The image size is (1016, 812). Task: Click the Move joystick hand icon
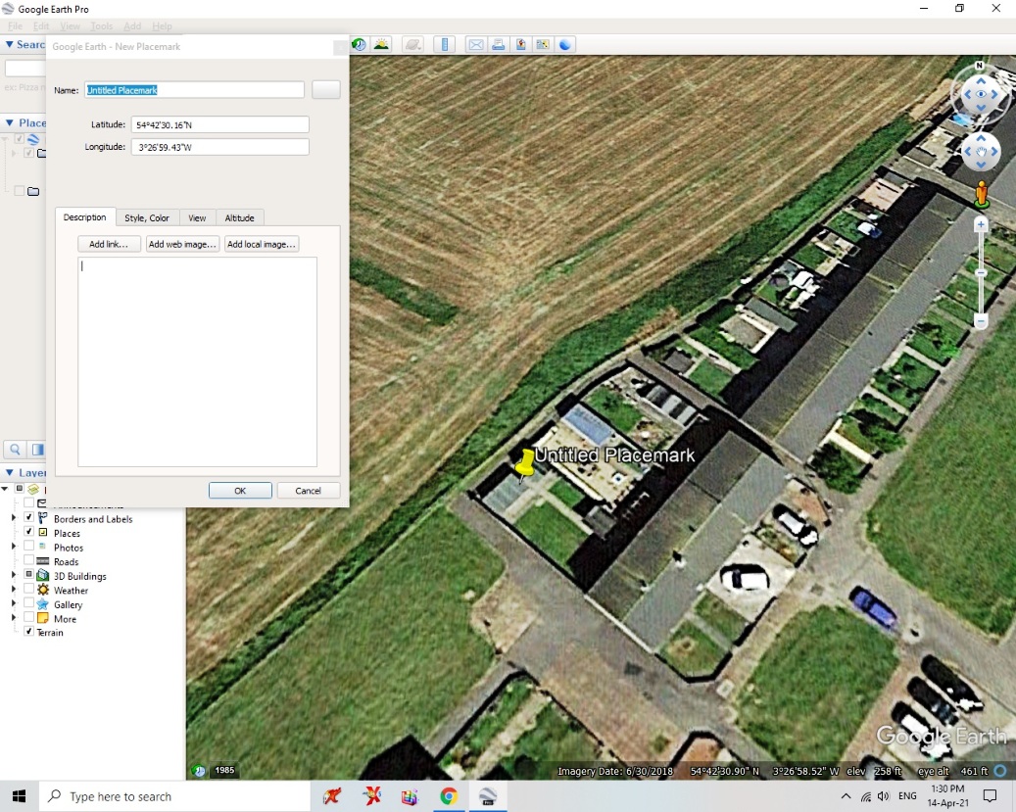pyautogui.click(x=981, y=152)
